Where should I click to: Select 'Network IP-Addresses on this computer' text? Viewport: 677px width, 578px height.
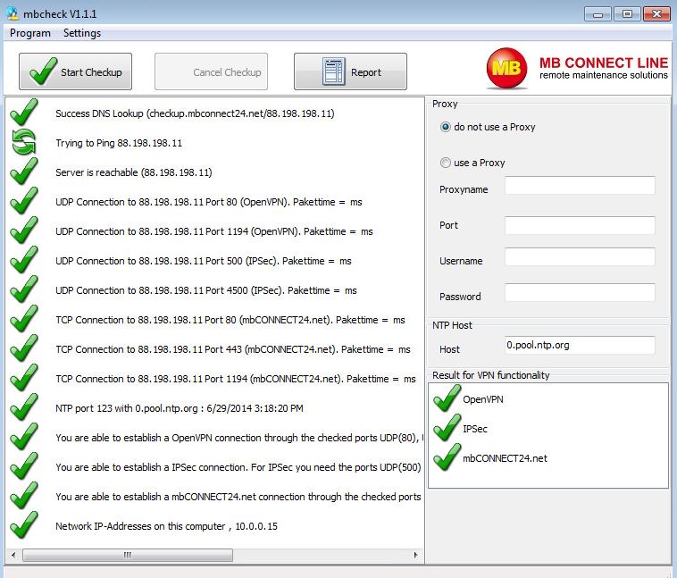(x=166, y=526)
